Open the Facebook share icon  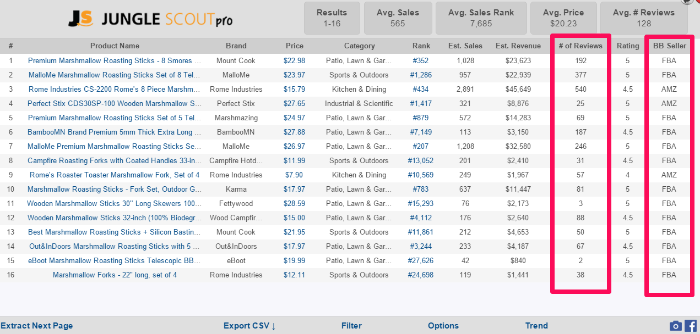tap(691, 326)
